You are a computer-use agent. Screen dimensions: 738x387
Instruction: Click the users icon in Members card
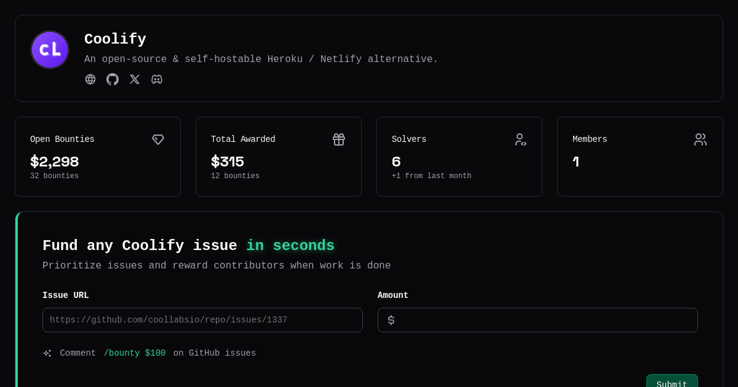700,139
